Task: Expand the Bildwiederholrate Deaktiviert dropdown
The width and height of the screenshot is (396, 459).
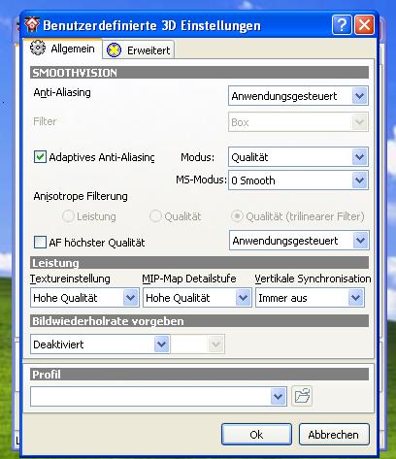Action: pos(100,344)
